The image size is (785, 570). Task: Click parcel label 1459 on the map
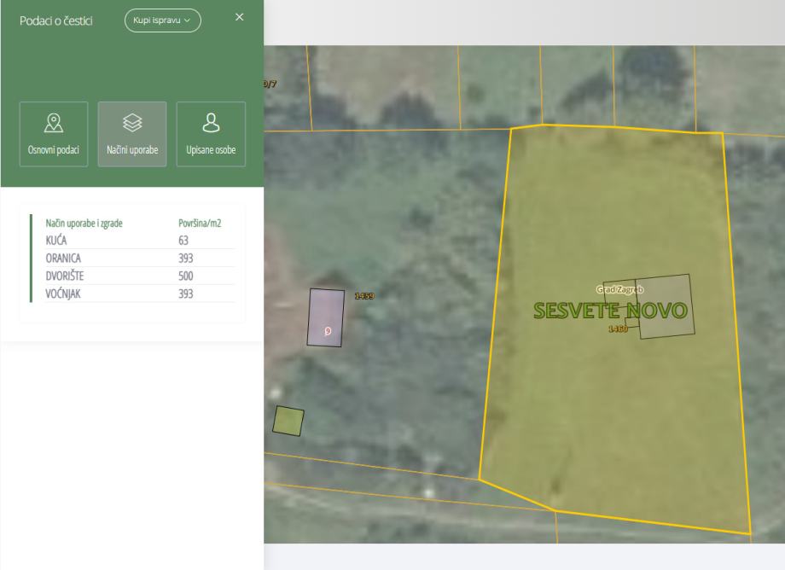click(364, 296)
